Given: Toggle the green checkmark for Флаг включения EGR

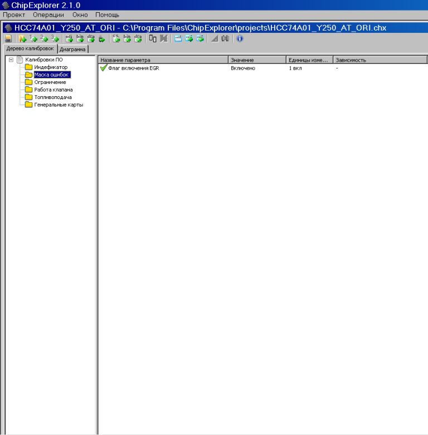Looking at the screenshot, I should [103, 68].
